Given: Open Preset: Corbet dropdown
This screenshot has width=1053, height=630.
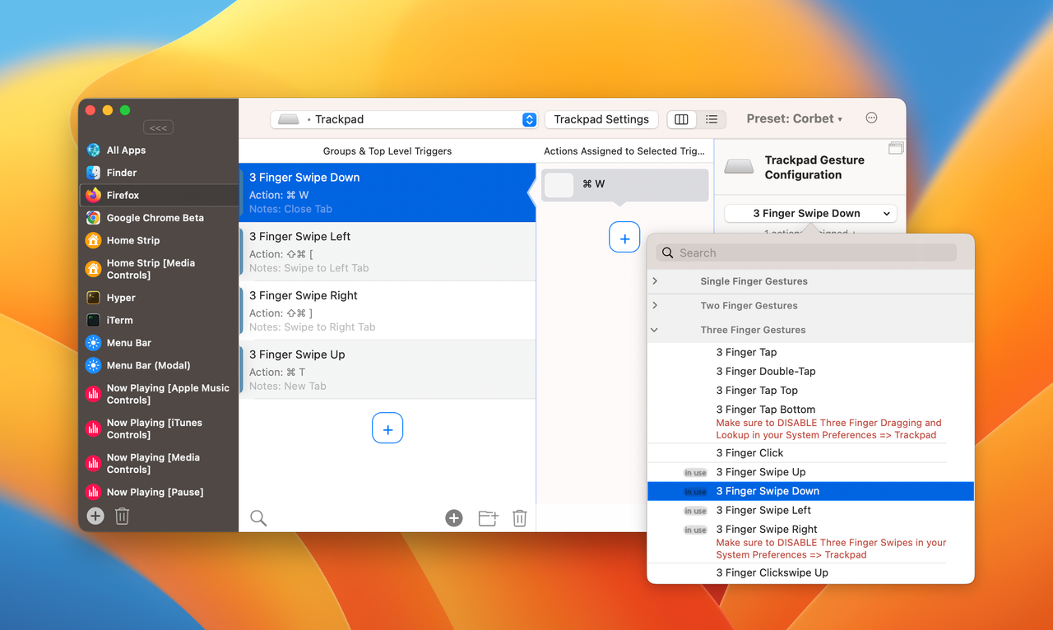Looking at the screenshot, I should click(x=795, y=119).
